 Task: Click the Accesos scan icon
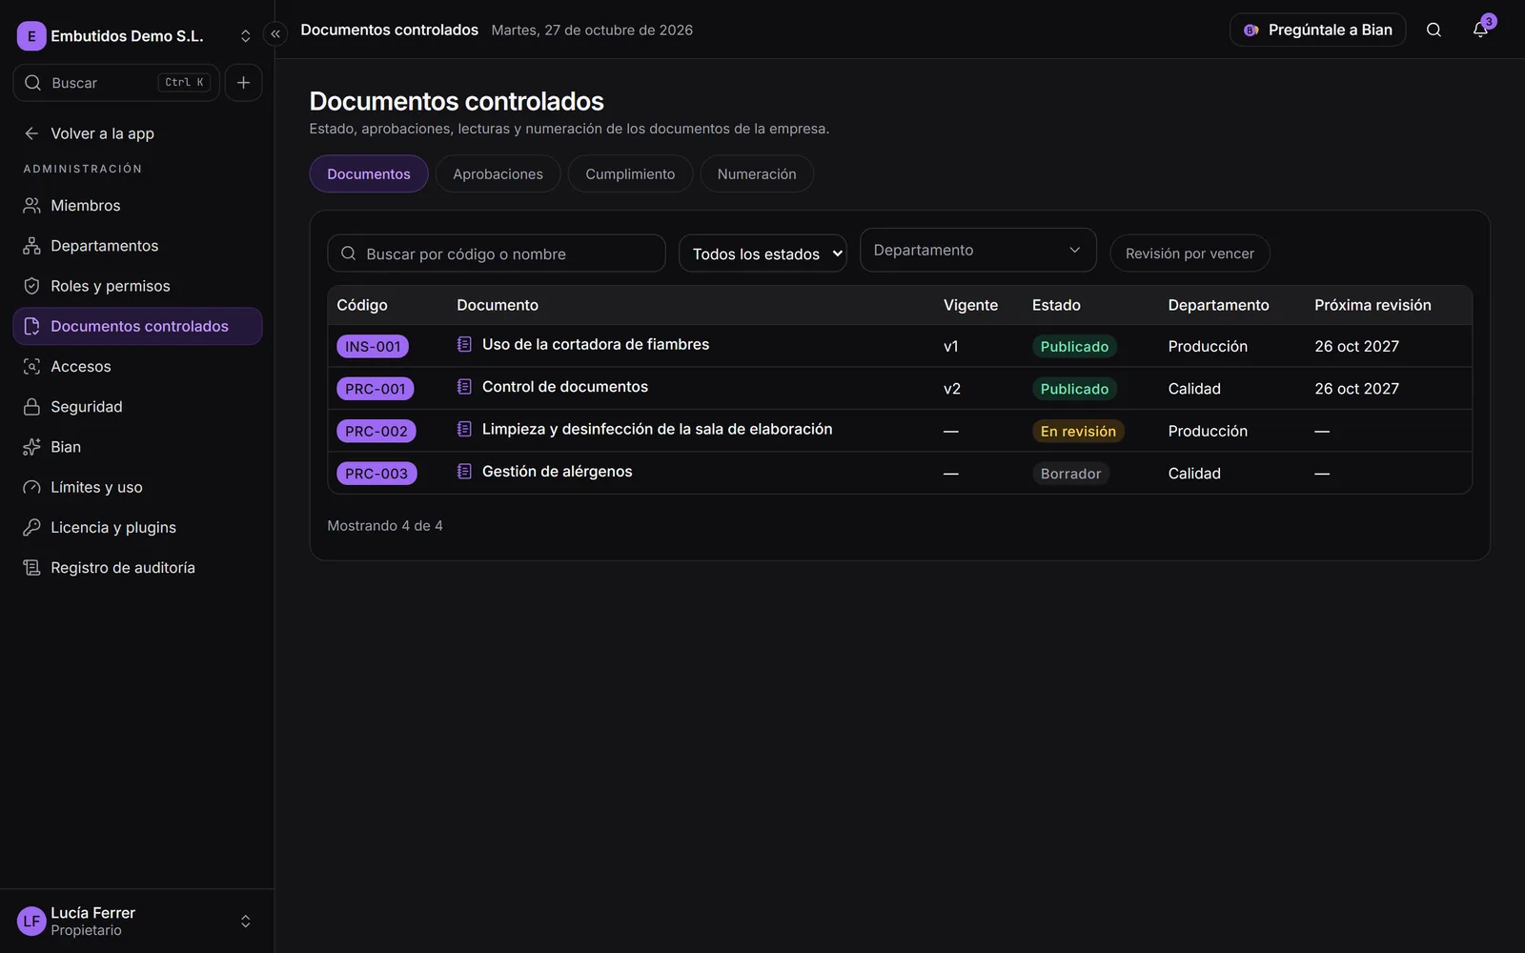coord(31,367)
